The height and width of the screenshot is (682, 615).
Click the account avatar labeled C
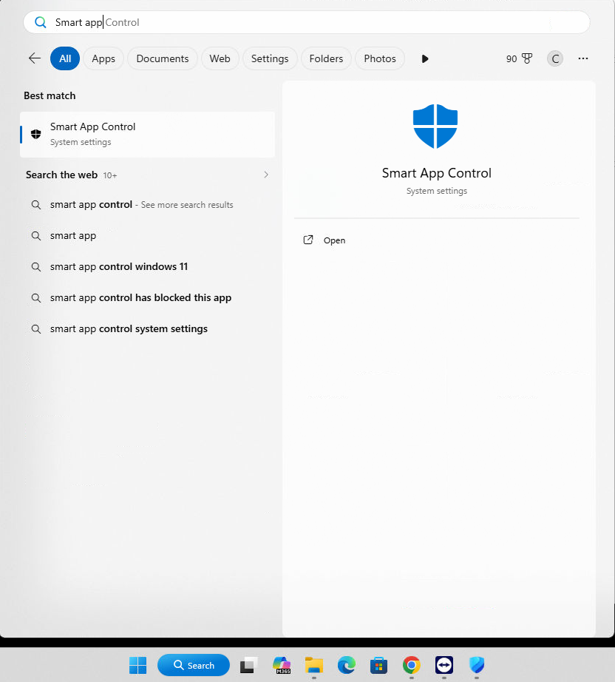[554, 58]
